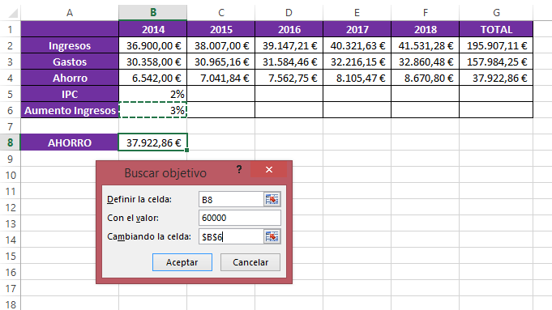Click the AHORRO label cell in row 8
552x310 pixels.
click(x=70, y=142)
